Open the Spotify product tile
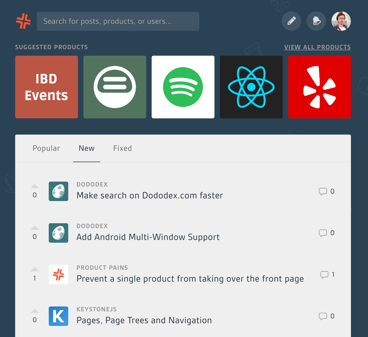 point(183,87)
